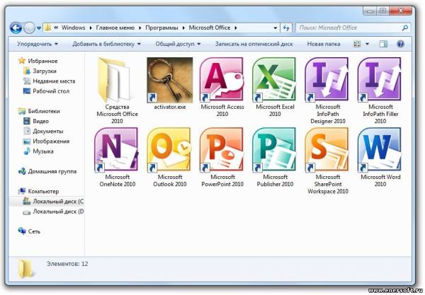The width and height of the screenshot is (425, 295).
Task: Toggle the preview pane button
Action: point(383,44)
